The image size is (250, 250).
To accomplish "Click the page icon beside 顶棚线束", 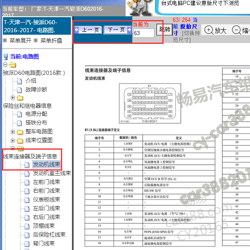I will (x=27, y=226).
